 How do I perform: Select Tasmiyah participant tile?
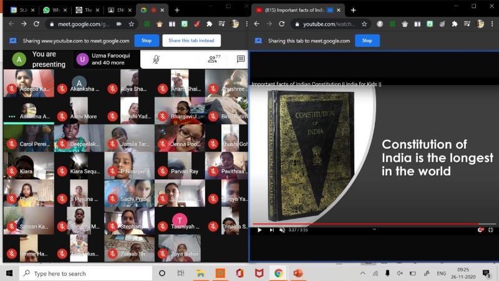[180, 221]
